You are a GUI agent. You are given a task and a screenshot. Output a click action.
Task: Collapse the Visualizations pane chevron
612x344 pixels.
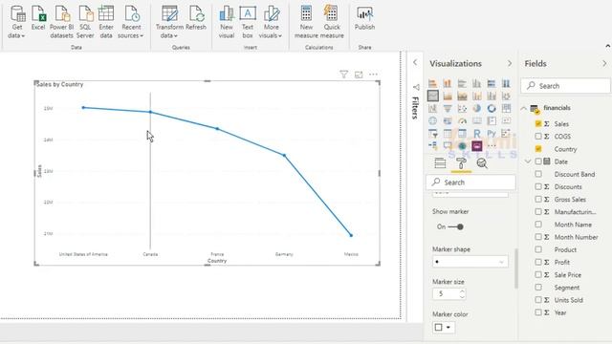510,63
